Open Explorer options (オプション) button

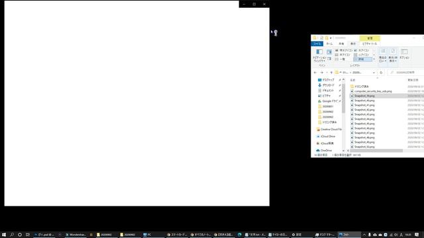(404, 54)
